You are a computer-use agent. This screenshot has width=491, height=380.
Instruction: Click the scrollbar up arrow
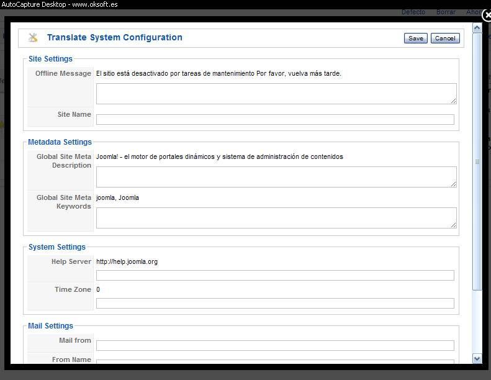(477, 28)
